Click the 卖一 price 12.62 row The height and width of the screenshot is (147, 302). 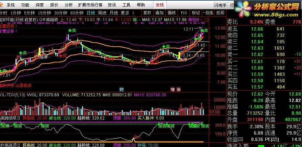[264, 55]
